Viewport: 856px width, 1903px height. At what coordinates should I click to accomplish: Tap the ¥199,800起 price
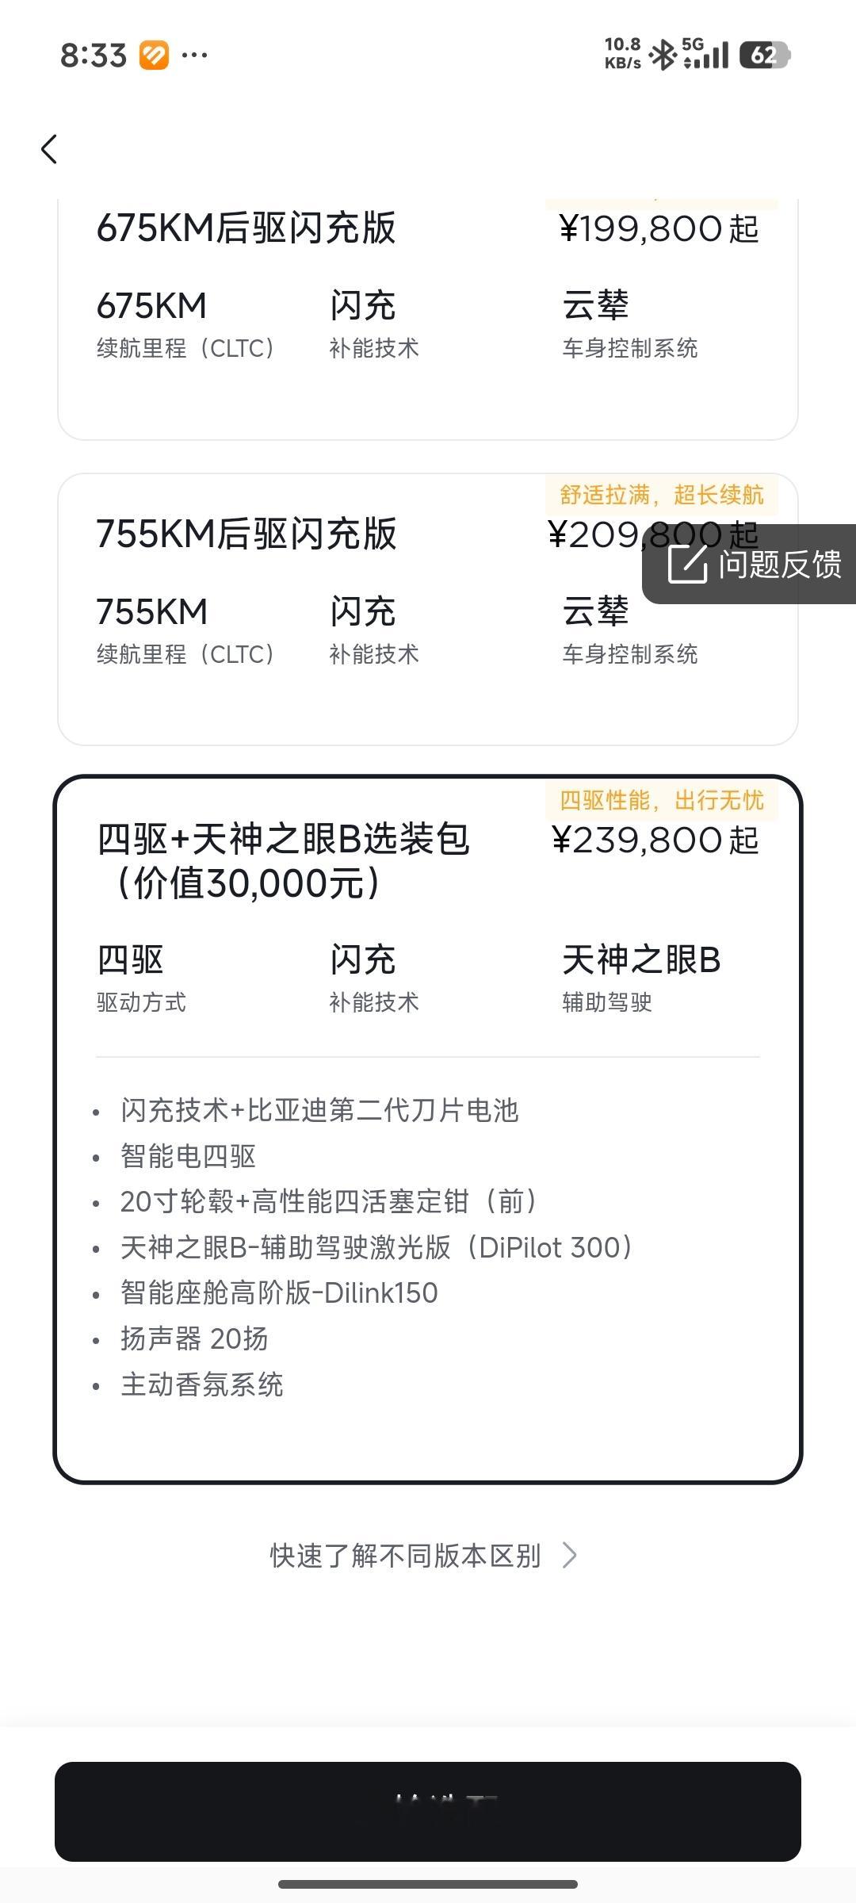(x=659, y=229)
